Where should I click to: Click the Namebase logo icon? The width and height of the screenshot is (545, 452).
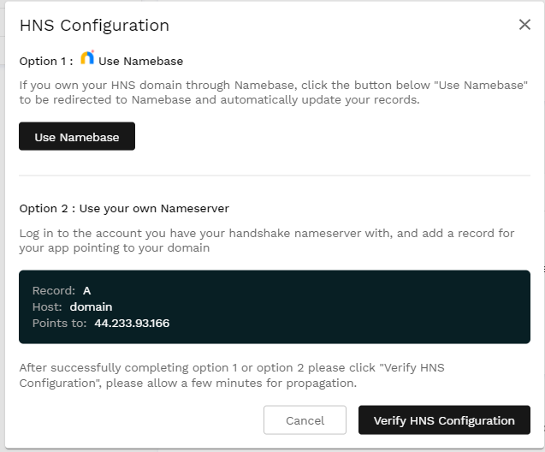click(x=87, y=60)
